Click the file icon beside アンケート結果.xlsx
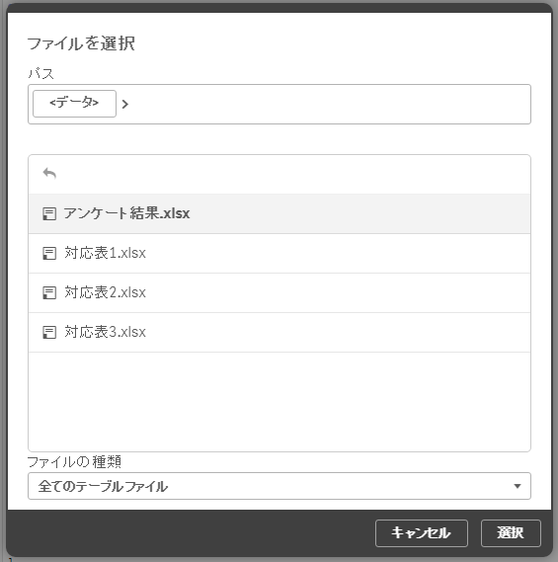This screenshot has width=558, height=562. [x=49, y=214]
